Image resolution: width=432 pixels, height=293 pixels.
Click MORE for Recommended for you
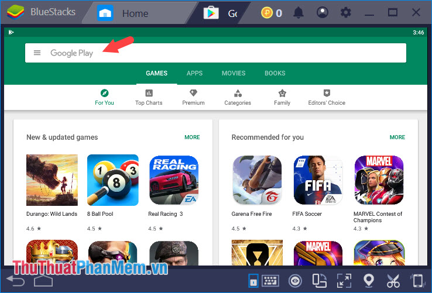397,137
